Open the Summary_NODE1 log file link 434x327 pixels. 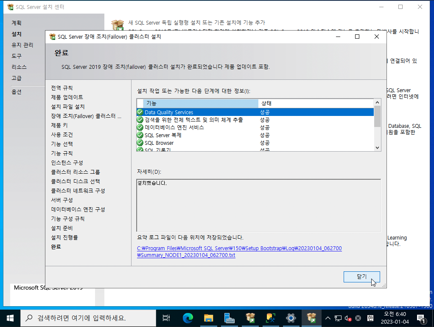[239, 252]
